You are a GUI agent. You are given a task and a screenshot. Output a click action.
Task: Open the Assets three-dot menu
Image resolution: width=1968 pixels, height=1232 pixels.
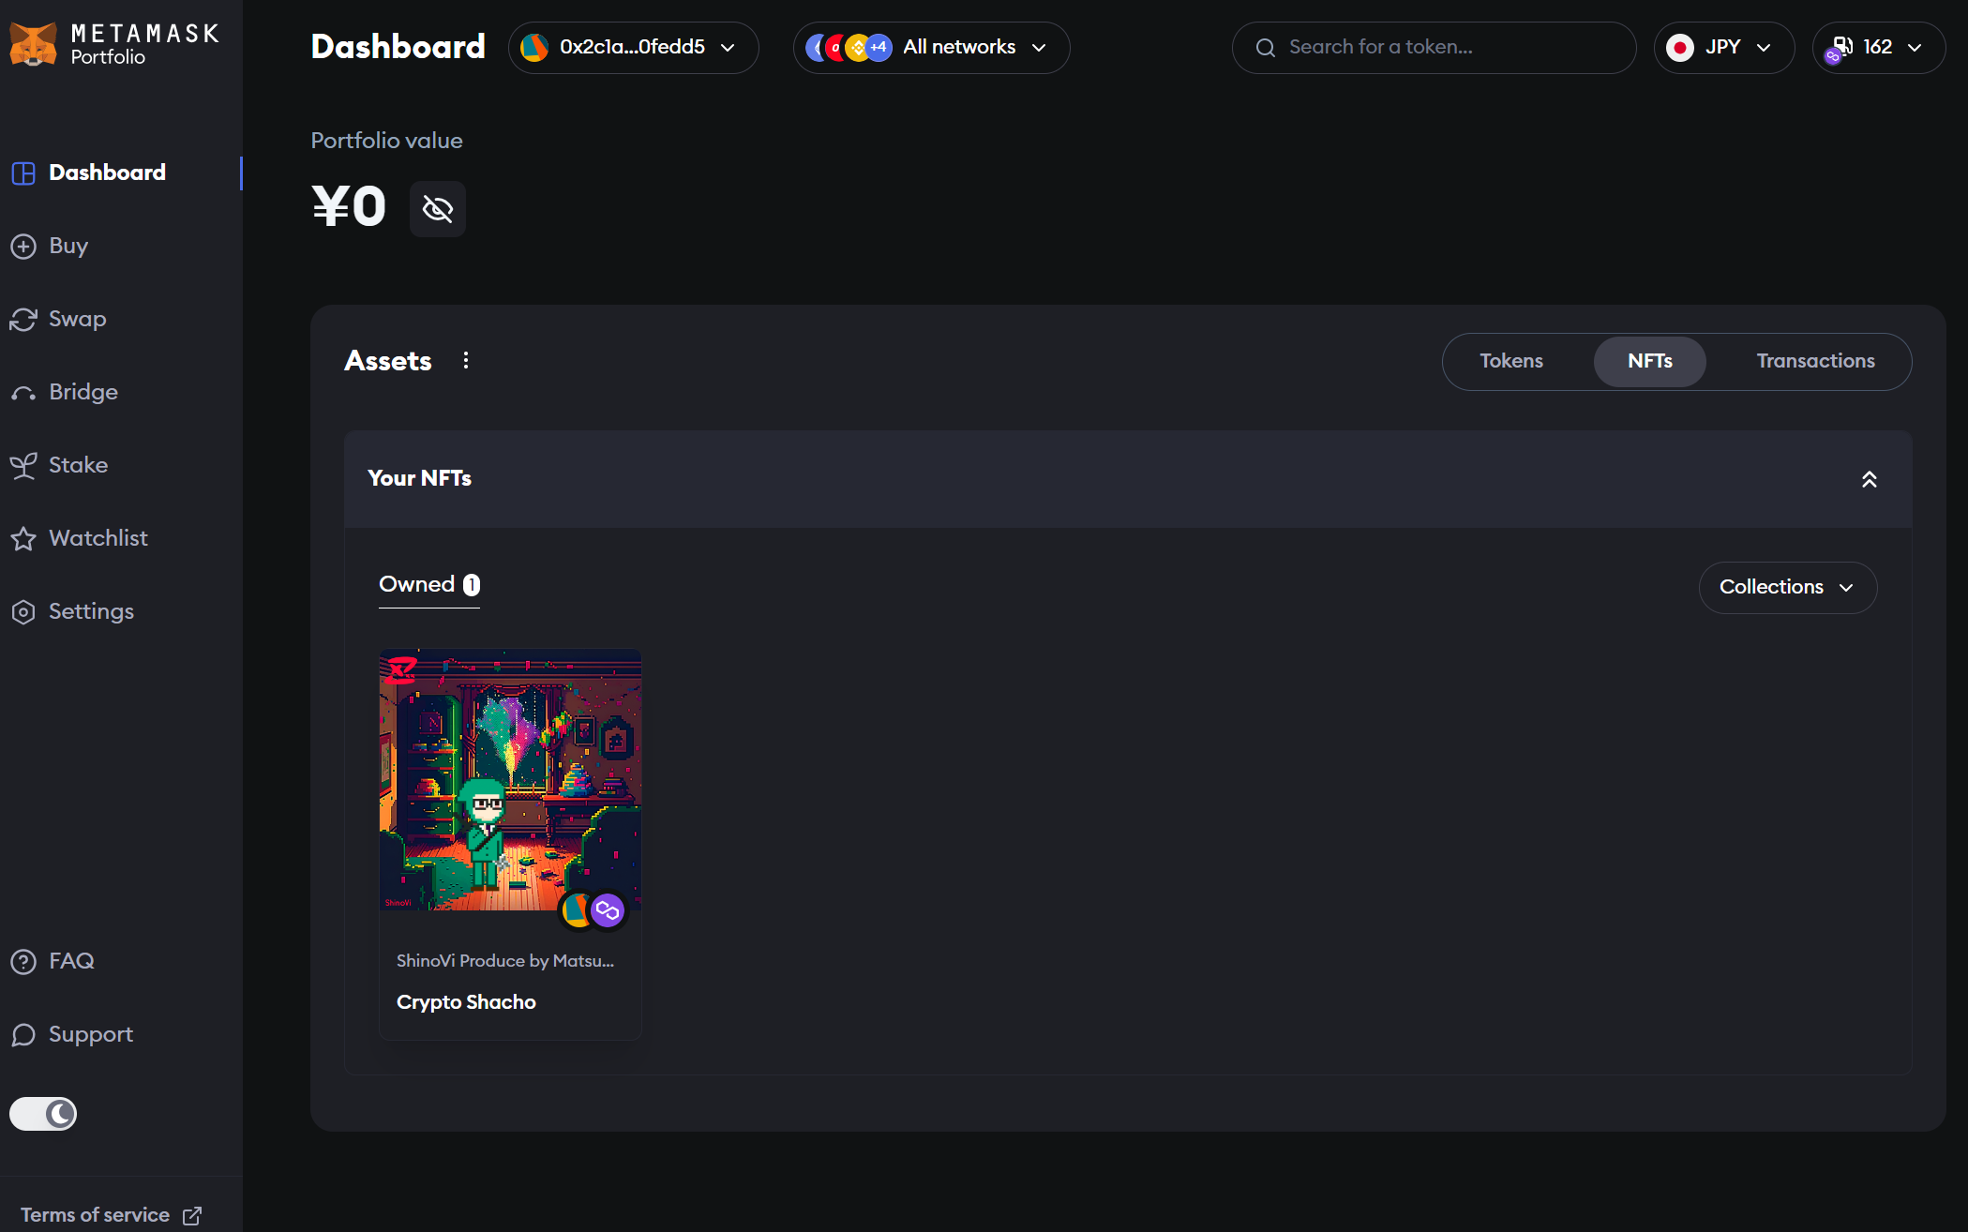point(466,361)
